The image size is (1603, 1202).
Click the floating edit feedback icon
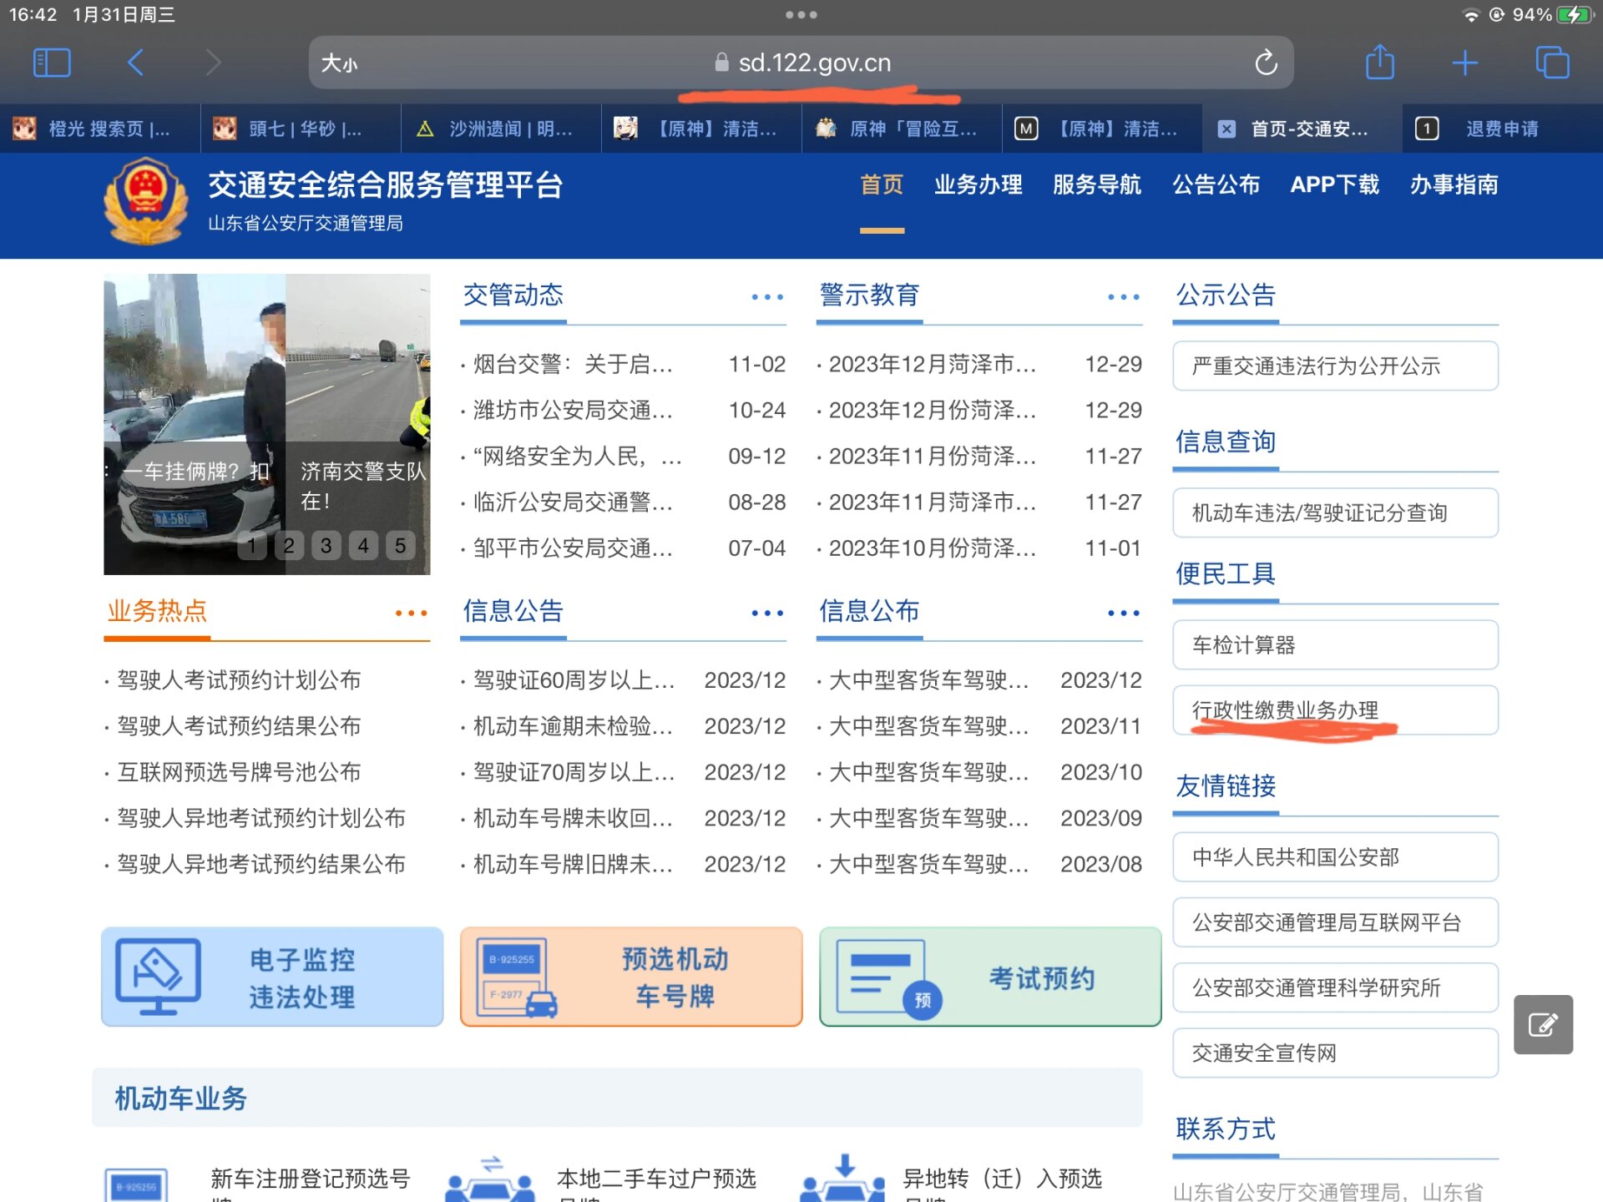1543,1024
